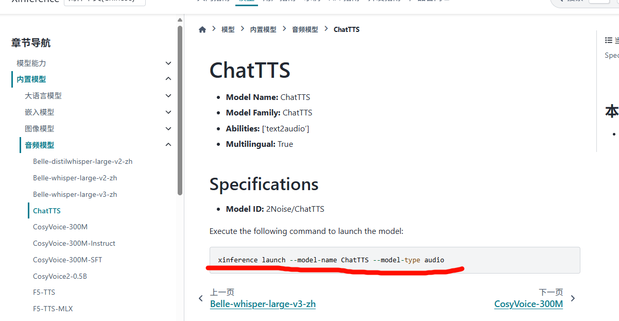Select CosyVoice2-0.5B in the sidebar
Image resolution: width=619 pixels, height=321 pixels.
pos(61,276)
